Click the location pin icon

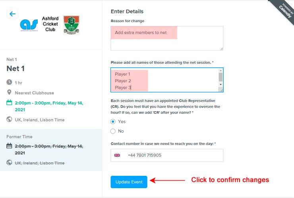pyautogui.click(x=9, y=93)
